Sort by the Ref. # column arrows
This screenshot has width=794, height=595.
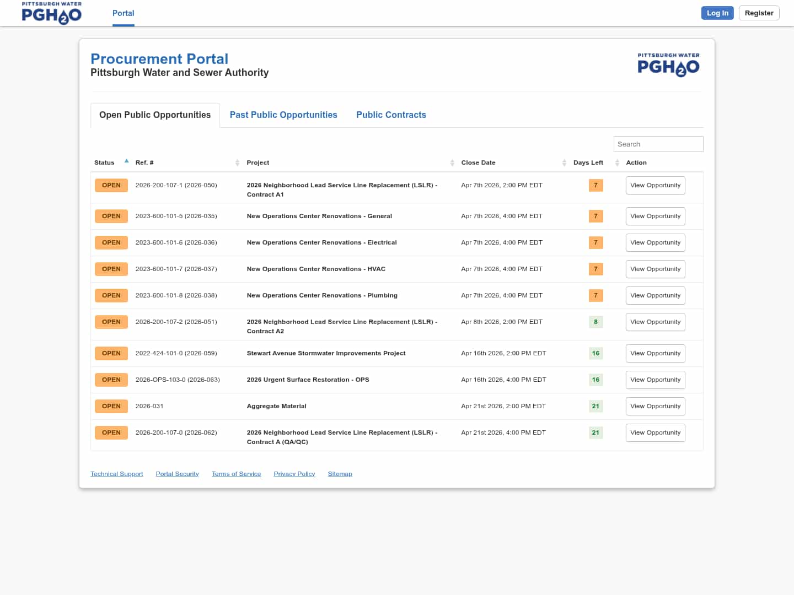(237, 163)
